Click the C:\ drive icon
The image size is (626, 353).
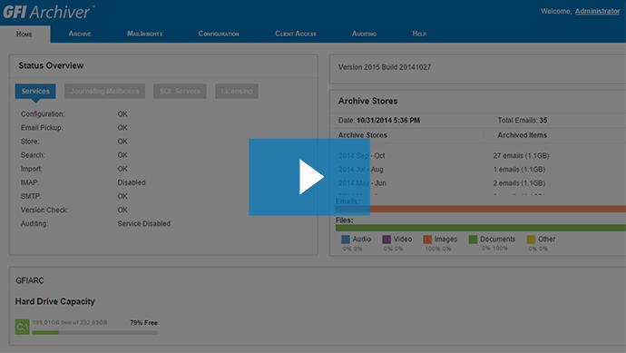(x=23, y=327)
